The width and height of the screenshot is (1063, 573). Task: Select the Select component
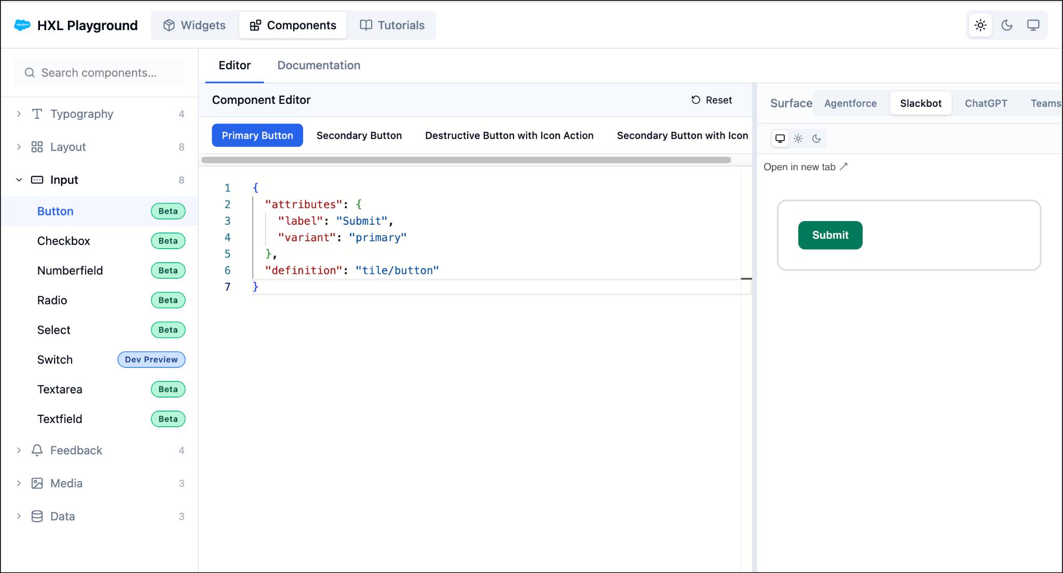(x=99, y=330)
